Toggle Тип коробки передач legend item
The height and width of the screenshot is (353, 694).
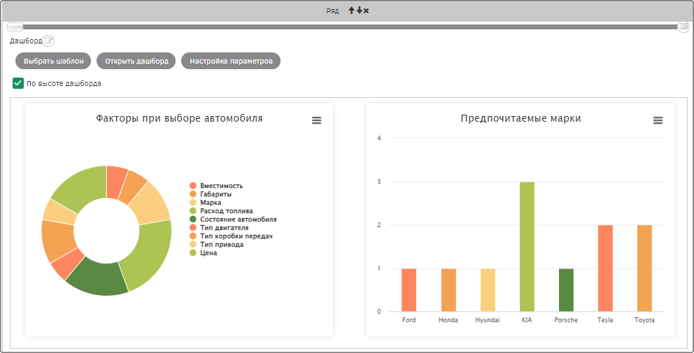coord(231,236)
